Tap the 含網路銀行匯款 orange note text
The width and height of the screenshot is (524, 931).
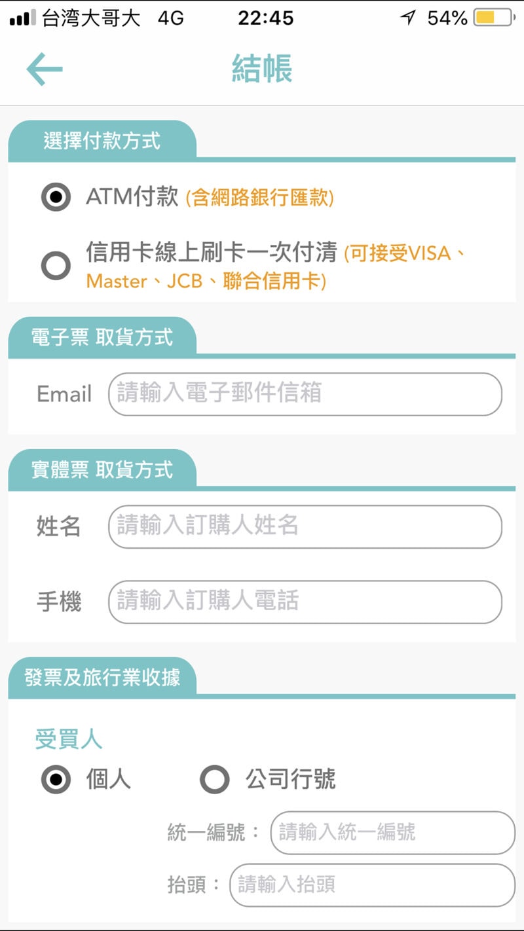tap(260, 198)
